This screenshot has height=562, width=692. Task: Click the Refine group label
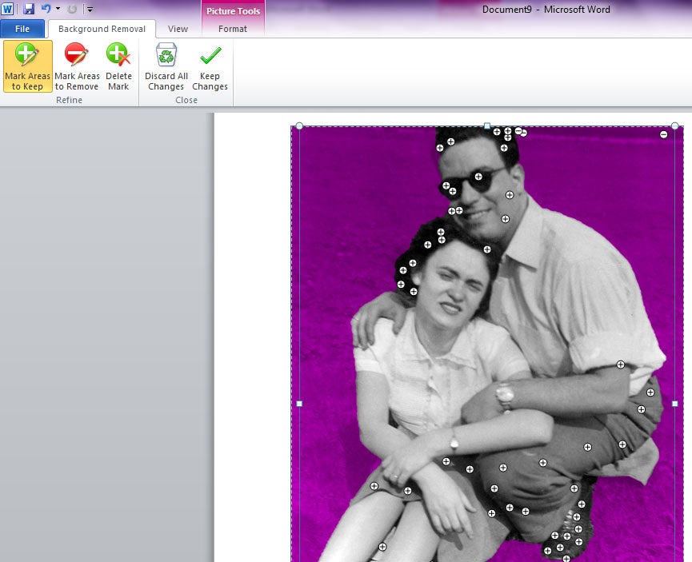[x=70, y=100]
